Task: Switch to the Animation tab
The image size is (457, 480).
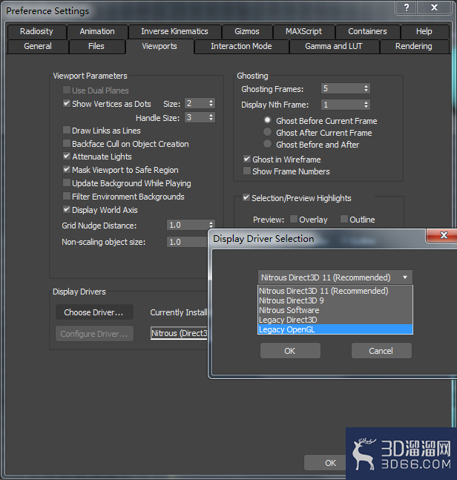Action: pyautogui.click(x=97, y=31)
